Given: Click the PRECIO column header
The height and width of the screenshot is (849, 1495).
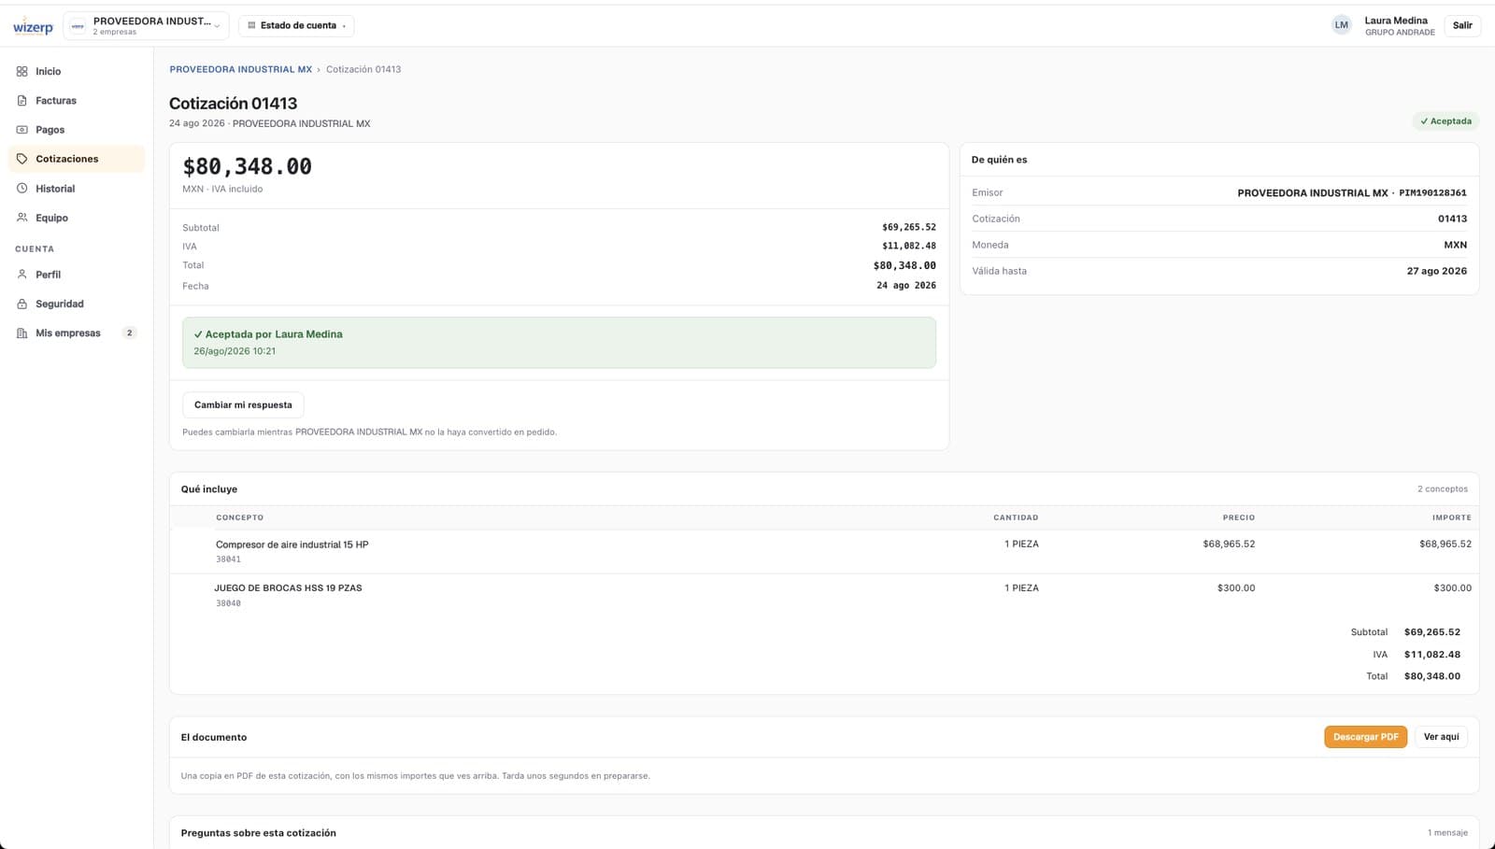Looking at the screenshot, I should (1239, 517).
